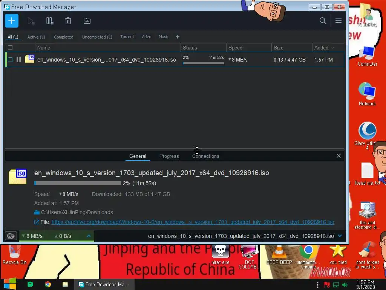Viewport: 386px width, 290px height.
Task: Click the external link icon beside File
Action: click(37, 222)
